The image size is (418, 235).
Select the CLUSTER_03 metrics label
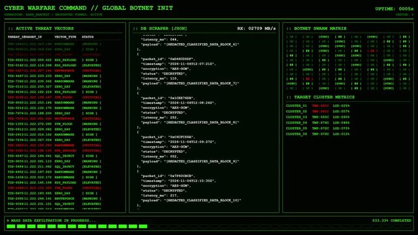click(297, 117)
